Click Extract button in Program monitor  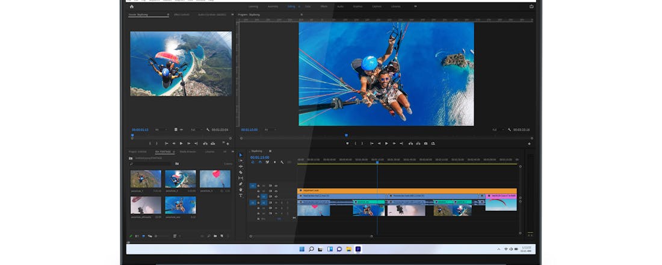(x=418, y=143)
